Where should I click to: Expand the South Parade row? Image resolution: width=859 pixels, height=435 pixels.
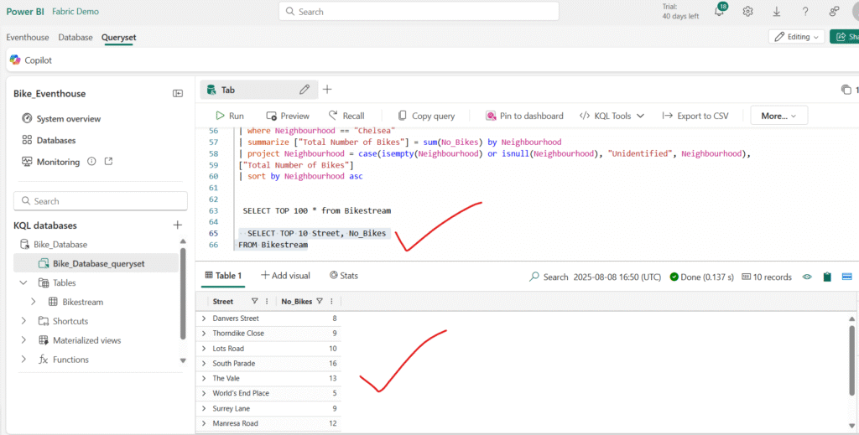pos(204,363)
